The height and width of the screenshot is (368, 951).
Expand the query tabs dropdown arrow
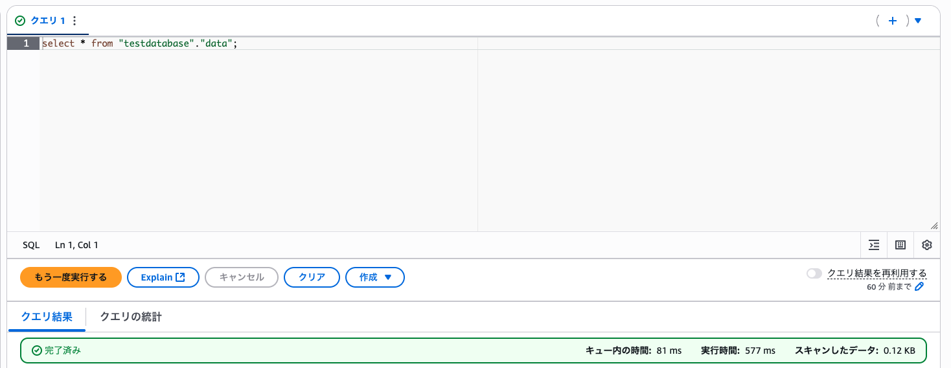click(x=917, y=21)
